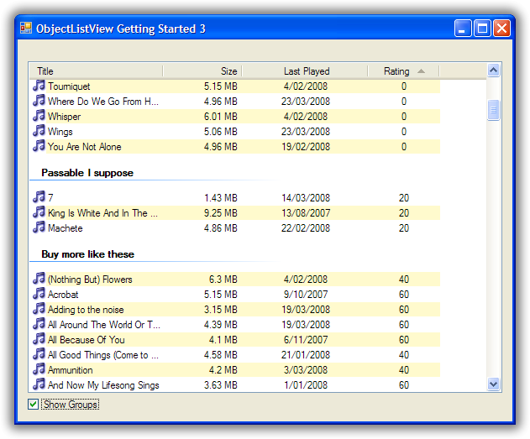530x439 pixels.
Task: Click the note icon beside King Is White row
Action: 39,212
